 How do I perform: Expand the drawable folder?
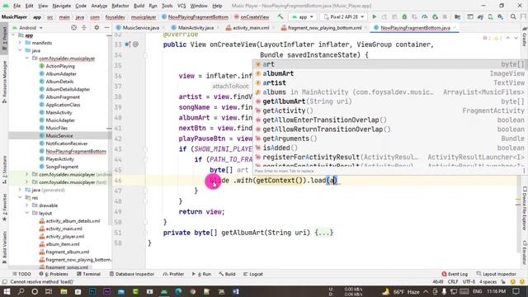[27, 205]
